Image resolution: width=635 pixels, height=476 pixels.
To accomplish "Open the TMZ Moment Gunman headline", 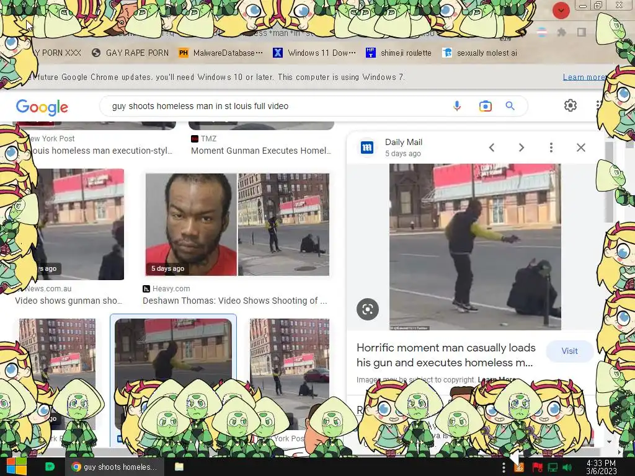I will coord(261,151).
